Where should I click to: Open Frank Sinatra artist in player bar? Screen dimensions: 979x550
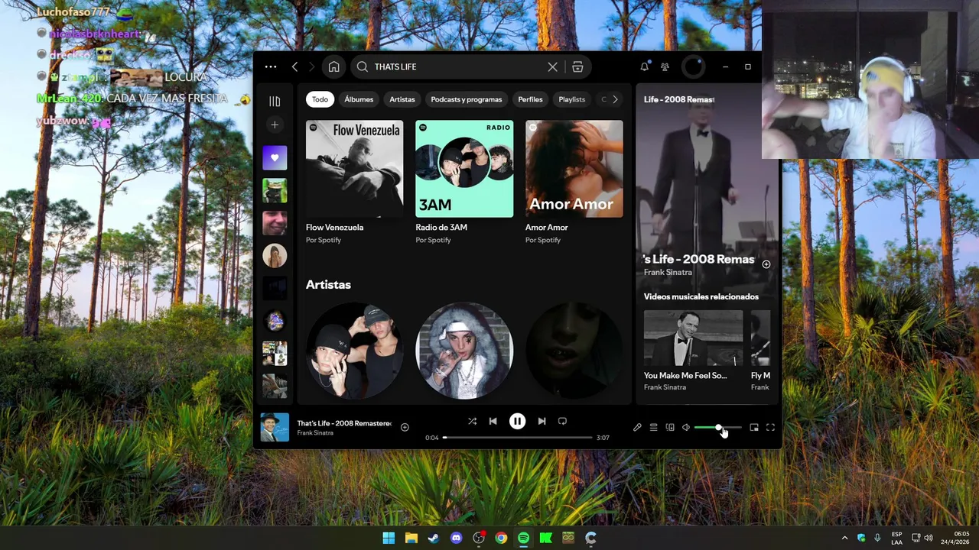315,433
